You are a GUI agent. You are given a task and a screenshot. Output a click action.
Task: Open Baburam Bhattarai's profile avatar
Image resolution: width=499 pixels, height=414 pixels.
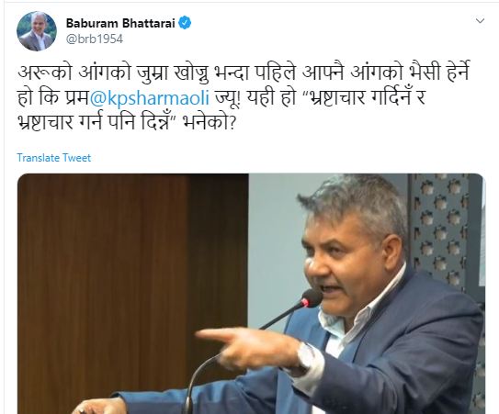coord(37,31)
